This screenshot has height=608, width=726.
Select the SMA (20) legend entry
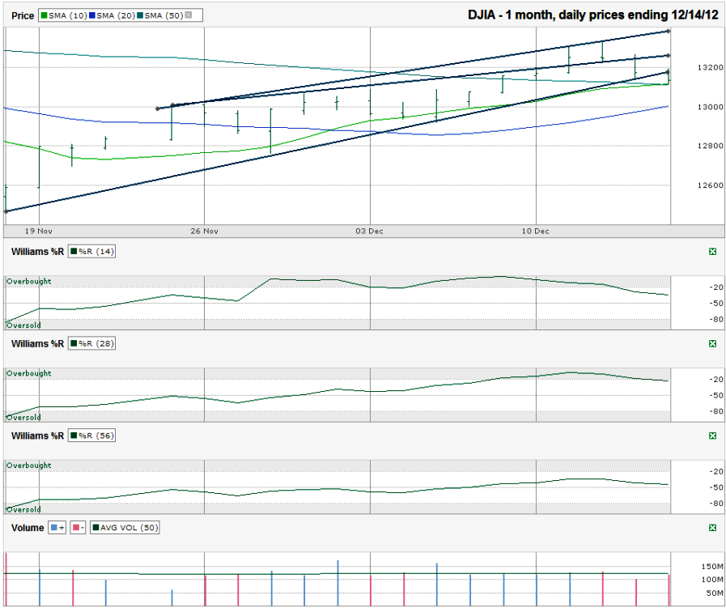(112, 15)
